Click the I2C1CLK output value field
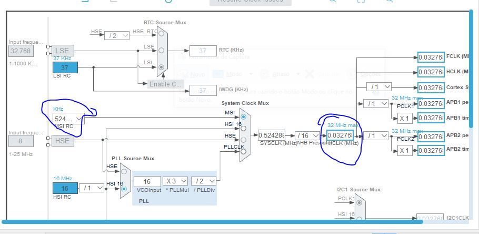 (430, 218)
